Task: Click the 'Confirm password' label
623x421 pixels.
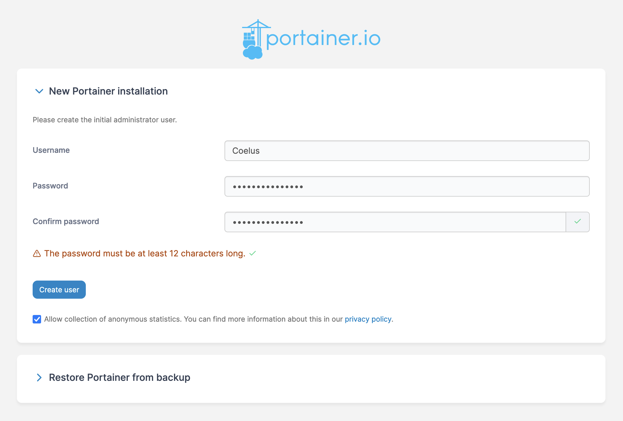Action: (x=66, y=221)
